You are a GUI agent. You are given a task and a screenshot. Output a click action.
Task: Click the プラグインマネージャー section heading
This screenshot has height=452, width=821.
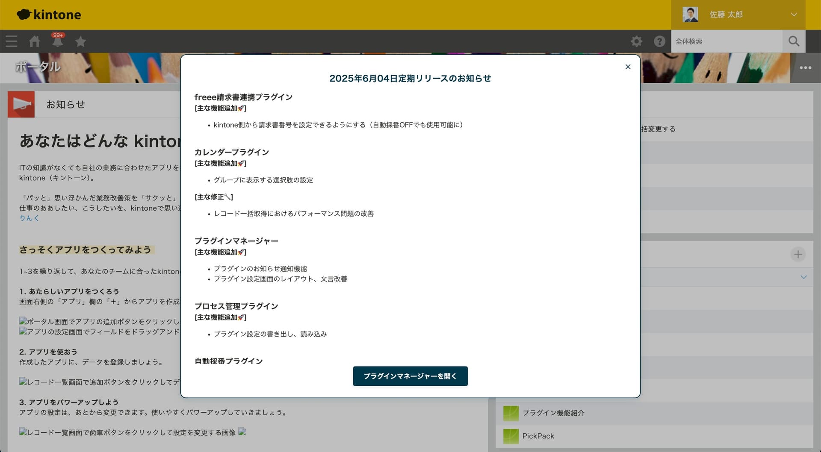pos(236,241)
